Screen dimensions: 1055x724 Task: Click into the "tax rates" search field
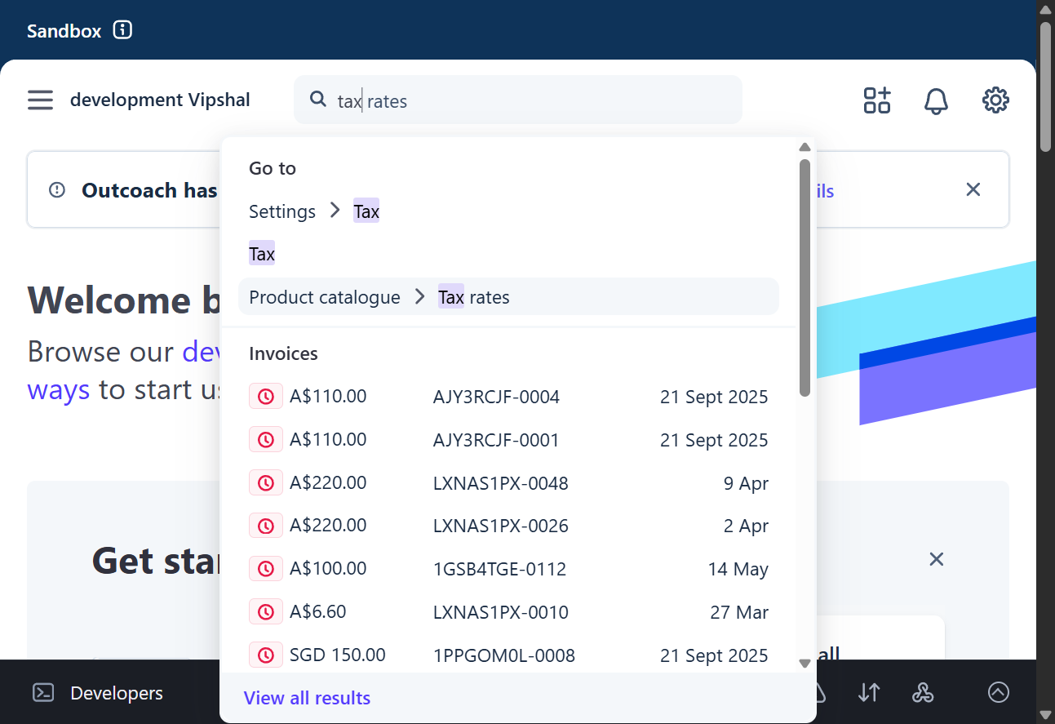518,100
